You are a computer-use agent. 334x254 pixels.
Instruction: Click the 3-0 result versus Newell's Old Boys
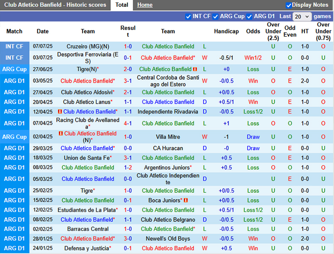pyautogui.click(x=128, y=239)
